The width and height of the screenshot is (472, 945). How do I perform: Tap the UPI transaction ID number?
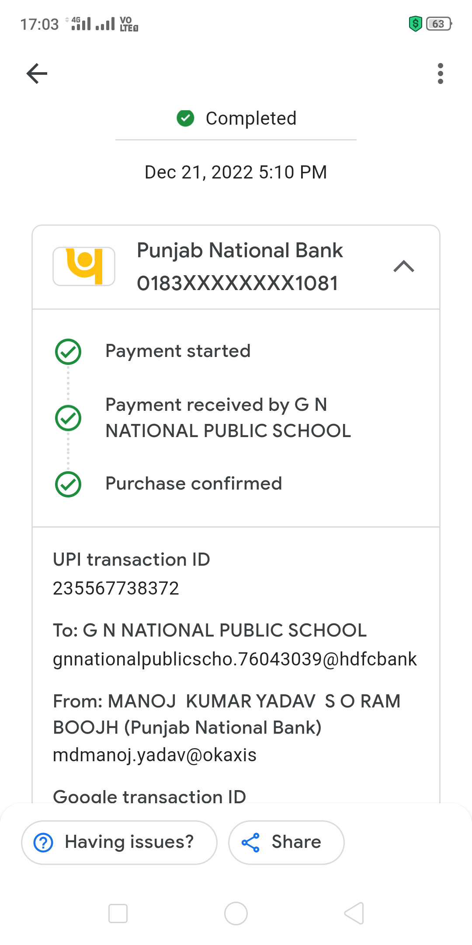point(116,588)
